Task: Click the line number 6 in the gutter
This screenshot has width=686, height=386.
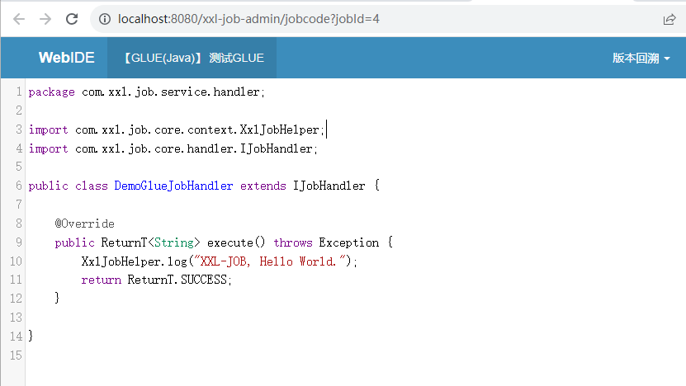Action: [x=18, y=186]
